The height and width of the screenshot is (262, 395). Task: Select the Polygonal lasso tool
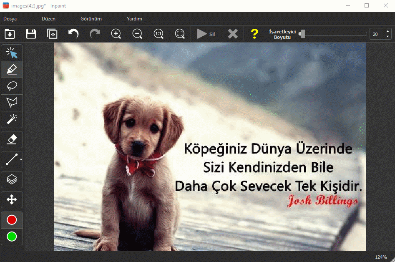[x=12, y=102]
